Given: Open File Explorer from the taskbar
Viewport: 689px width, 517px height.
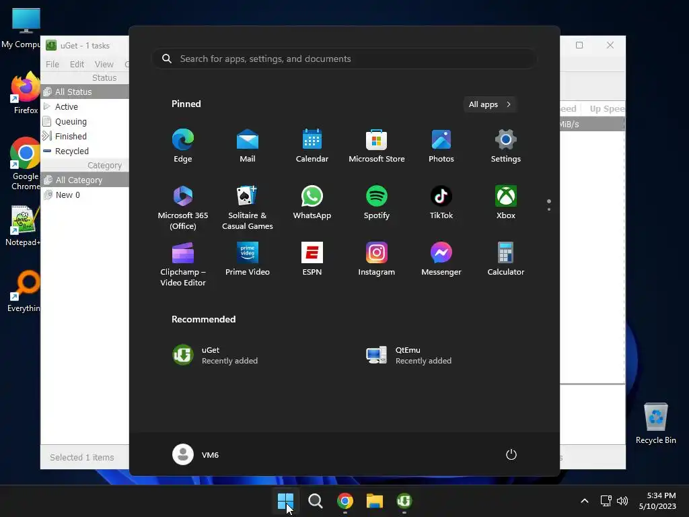Looking at the screenshot, I should click(375, 501).
